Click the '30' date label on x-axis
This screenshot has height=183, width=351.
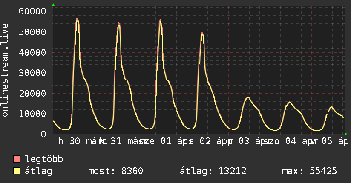tap(75, 141)
